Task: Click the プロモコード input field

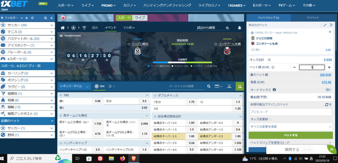Action: tap(290, 112)
